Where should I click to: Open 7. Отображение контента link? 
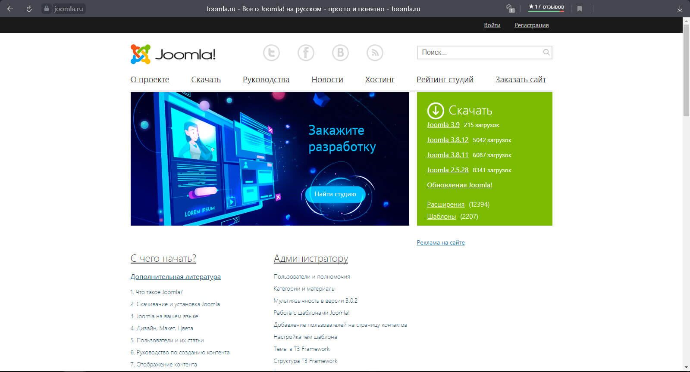164,364
